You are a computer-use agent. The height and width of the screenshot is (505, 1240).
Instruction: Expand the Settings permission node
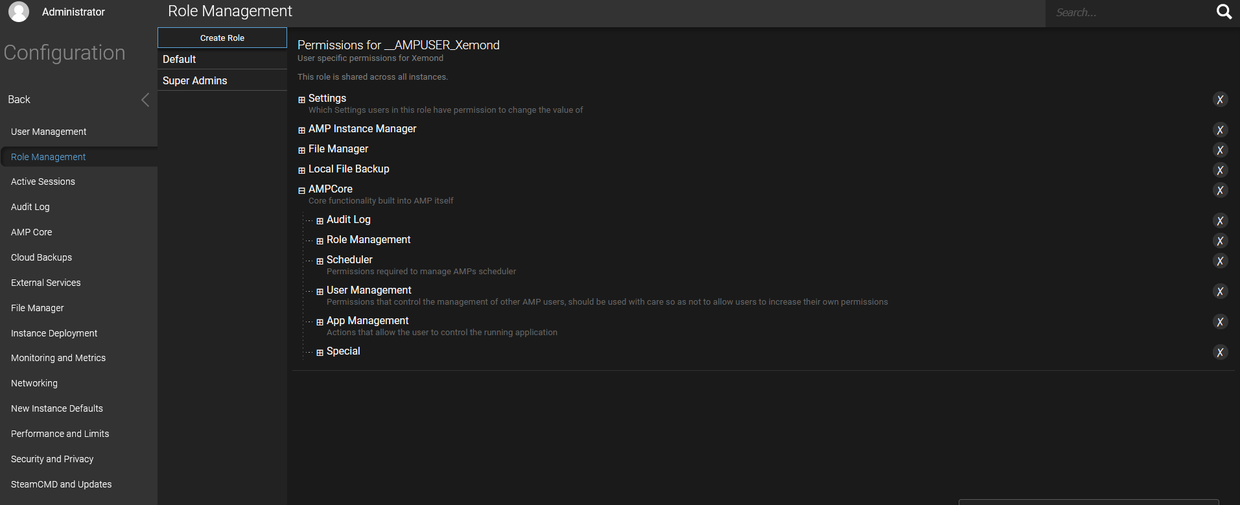pyautogui.click(x=301, y=100)
